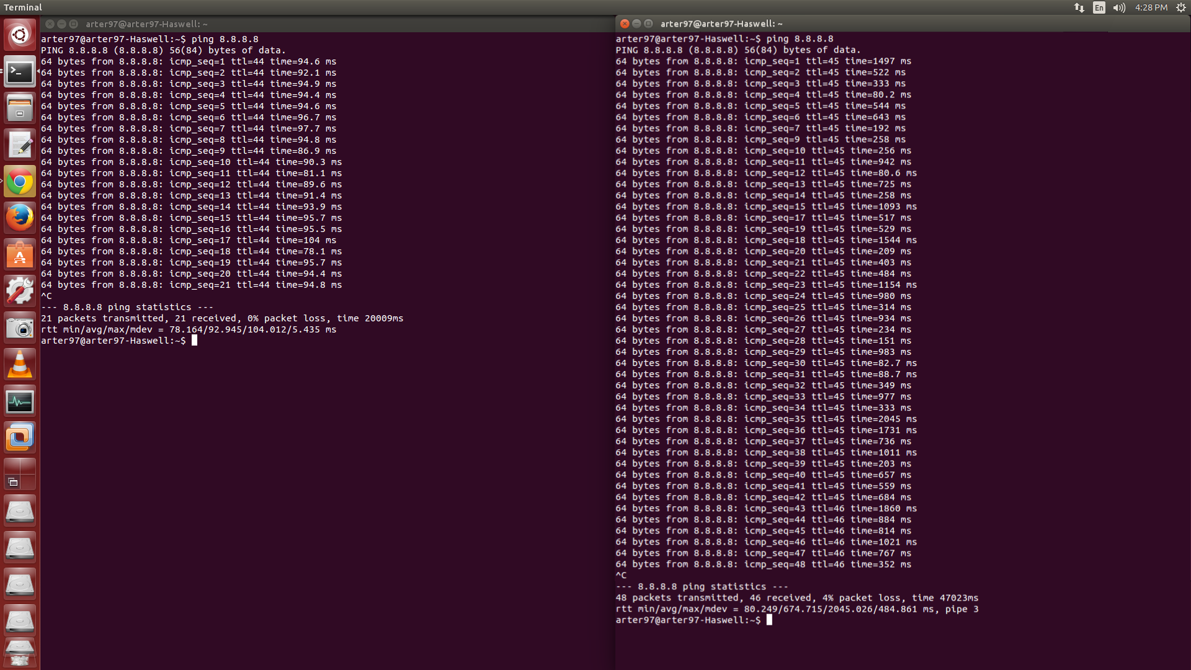The height and width of the screenshot is (670, 1191).
Task: Click the left terminal's '21 packets transmitted' line
Action: coord(222,318)
